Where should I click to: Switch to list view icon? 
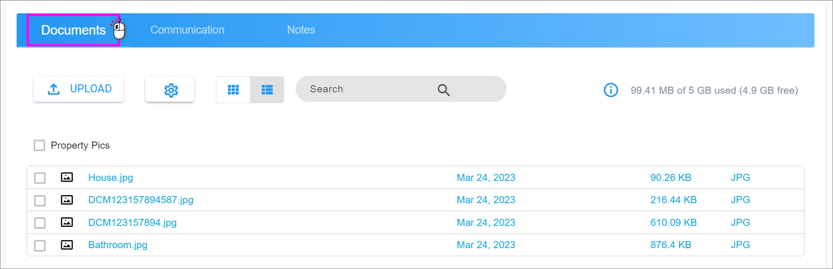coord(267,90)
